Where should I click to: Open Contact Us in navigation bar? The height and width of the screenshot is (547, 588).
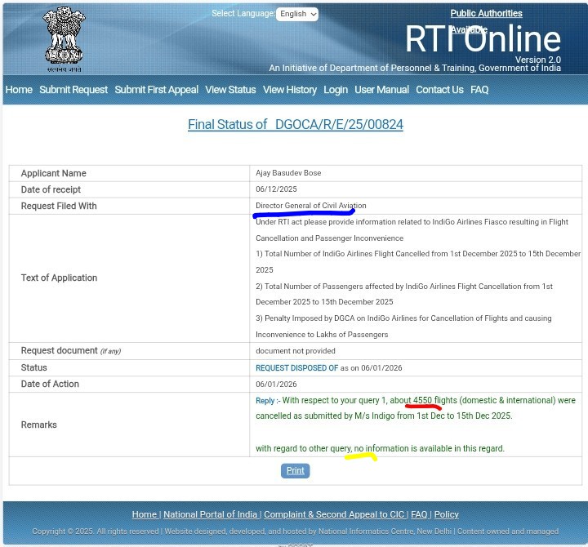point(439,90)
